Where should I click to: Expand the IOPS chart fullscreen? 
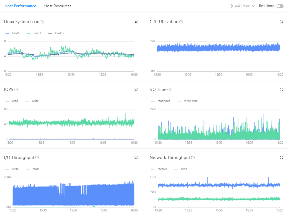tap(136, 90)
